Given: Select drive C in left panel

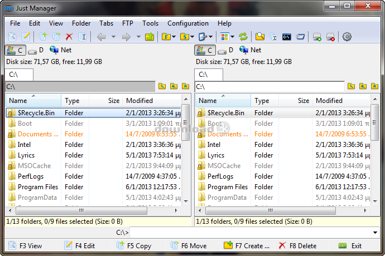Looking at the screenshot, I should [x=15, y=50].
